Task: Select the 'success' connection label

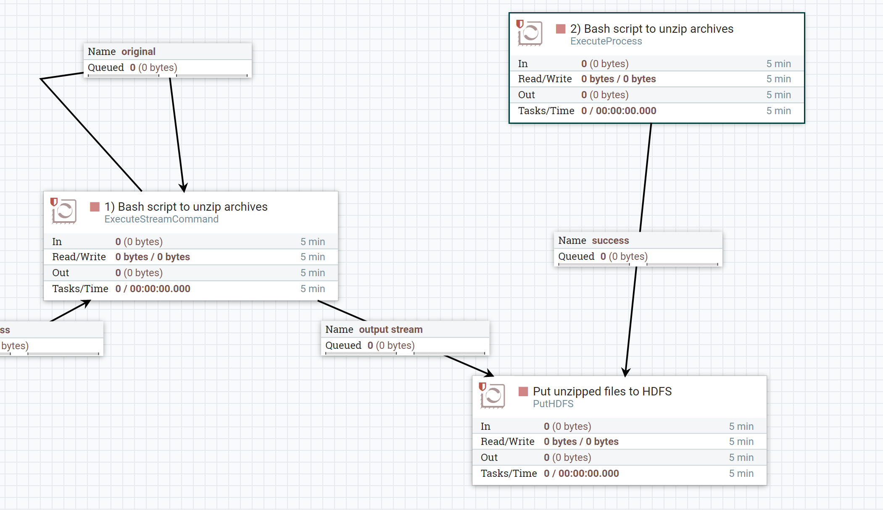Action: coord(610,241)
